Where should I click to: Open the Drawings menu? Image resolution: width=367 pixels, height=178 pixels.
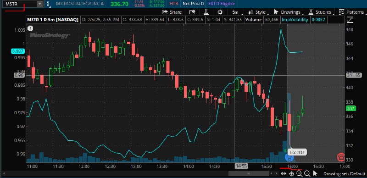(288, 12)
